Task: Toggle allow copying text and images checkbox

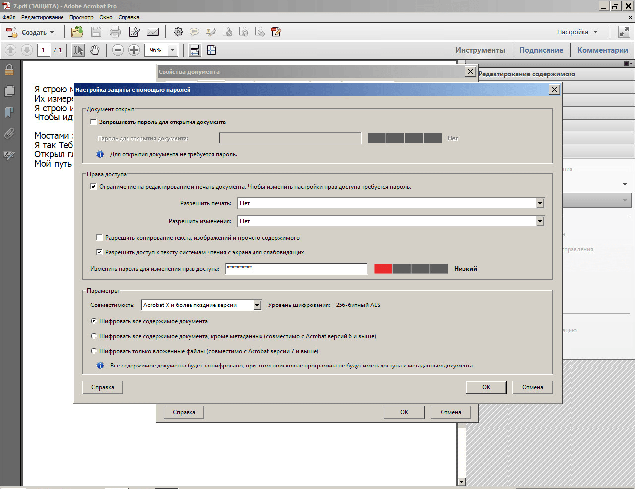Action: (x=99, y=238)
